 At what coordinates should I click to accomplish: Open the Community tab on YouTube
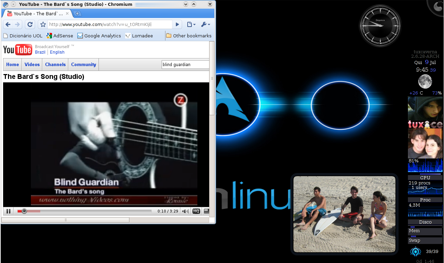pyautogui.click(x=83, y=65)
